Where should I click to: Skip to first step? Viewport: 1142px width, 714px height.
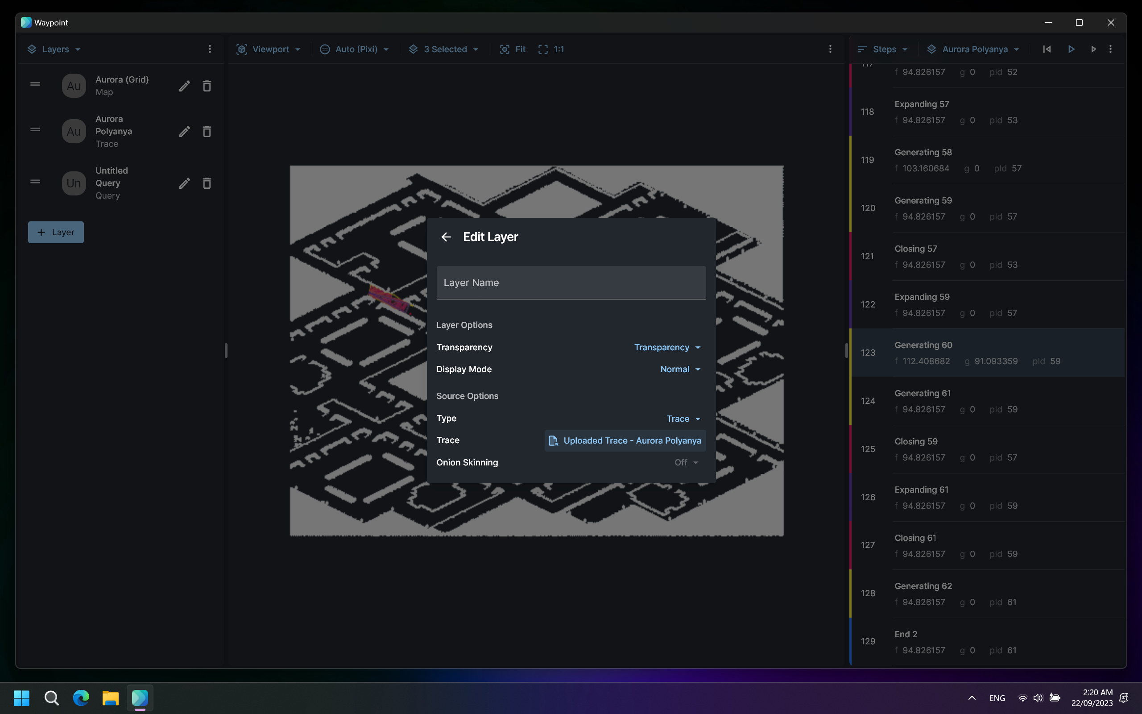pos(1047,49)
